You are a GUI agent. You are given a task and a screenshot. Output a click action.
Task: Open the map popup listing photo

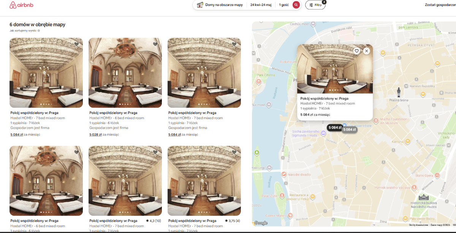335,69
